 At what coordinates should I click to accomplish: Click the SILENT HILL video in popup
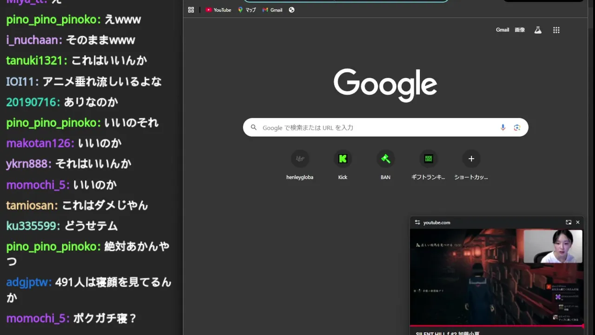(496, 277)
